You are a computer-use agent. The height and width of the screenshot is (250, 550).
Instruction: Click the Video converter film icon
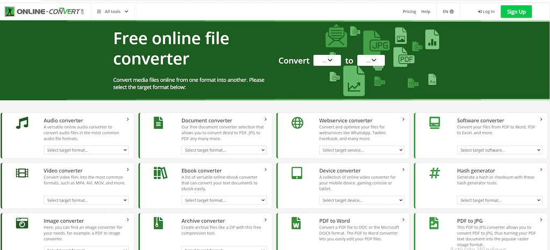coord(22,173)
